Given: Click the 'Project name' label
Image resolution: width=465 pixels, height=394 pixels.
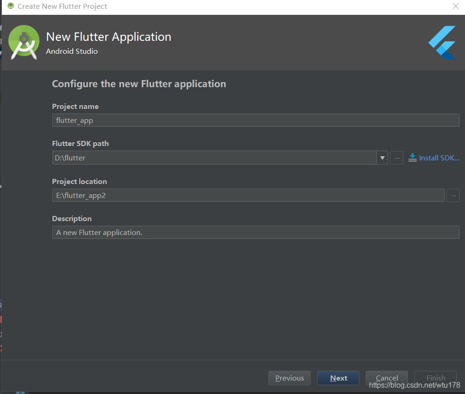Looking at the screenshot, I should (x=75, y=107).
